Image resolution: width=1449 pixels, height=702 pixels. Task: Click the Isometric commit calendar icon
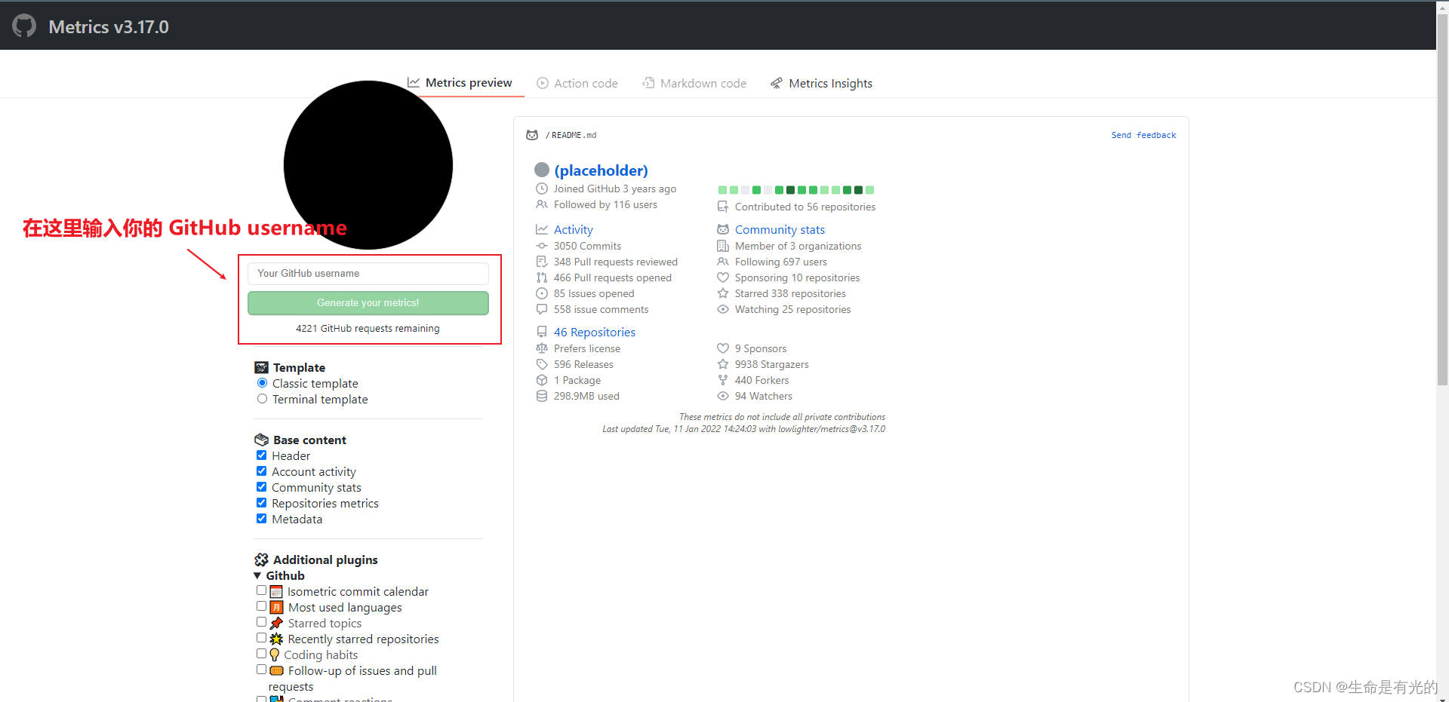(276, 592)
